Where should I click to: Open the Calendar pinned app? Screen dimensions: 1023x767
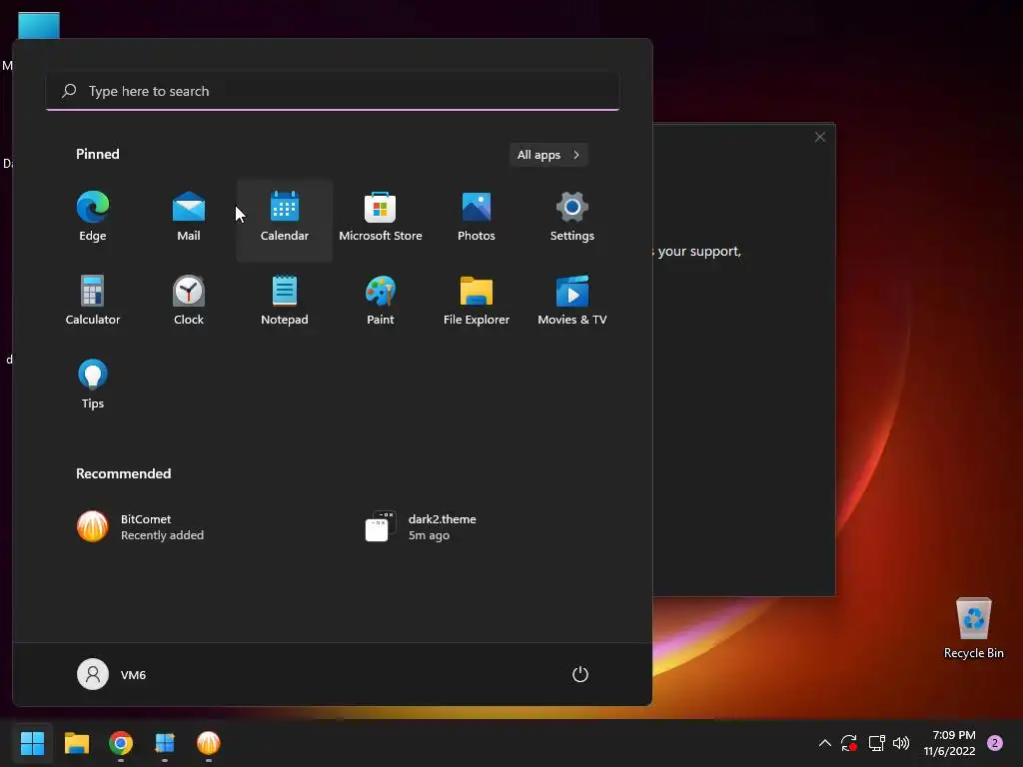pos(285,219)
